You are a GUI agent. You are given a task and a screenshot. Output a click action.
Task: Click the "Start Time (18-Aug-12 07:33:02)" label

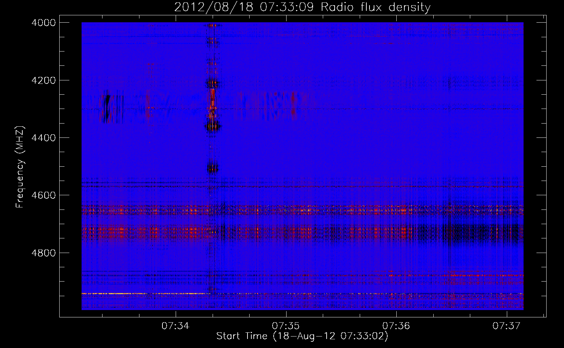coord(302,336)
